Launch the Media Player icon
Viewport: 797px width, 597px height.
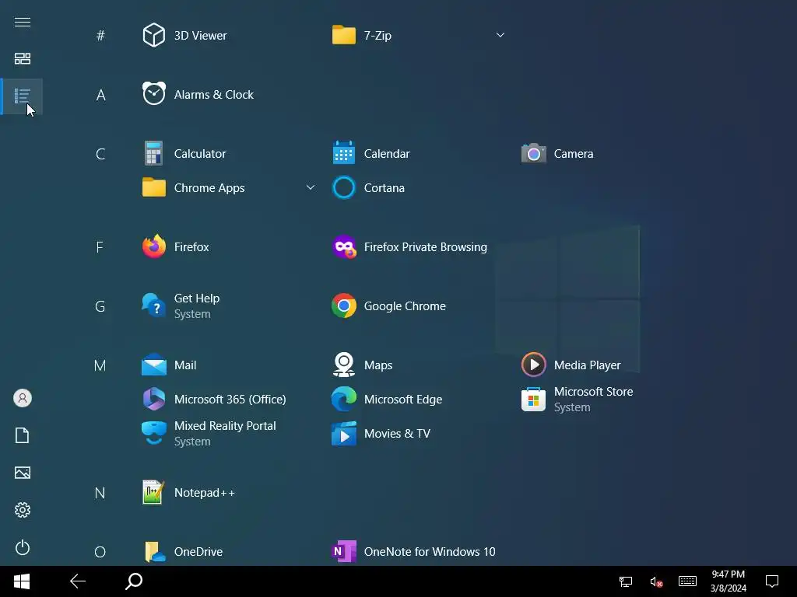[x=534, y=365]
